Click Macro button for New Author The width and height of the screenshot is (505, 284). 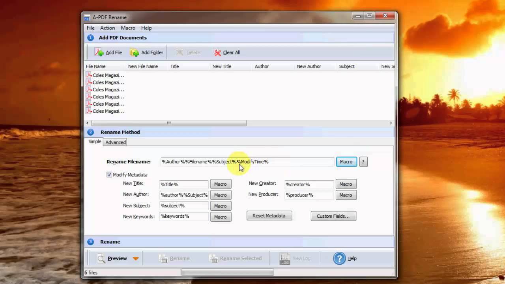pos(221,195)
